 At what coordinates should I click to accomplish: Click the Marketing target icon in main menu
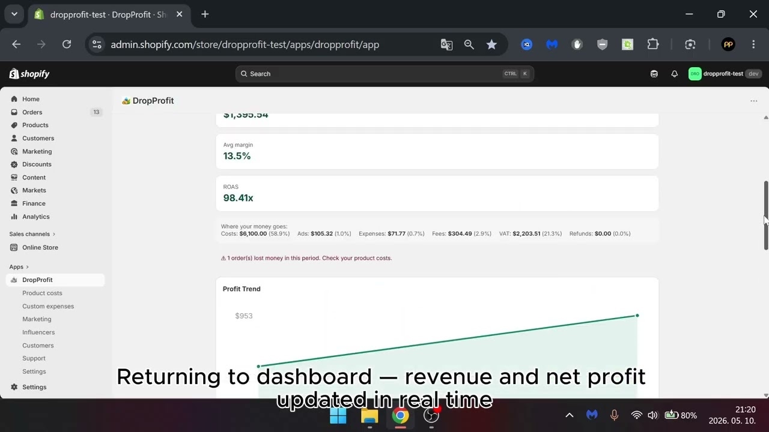14,151
